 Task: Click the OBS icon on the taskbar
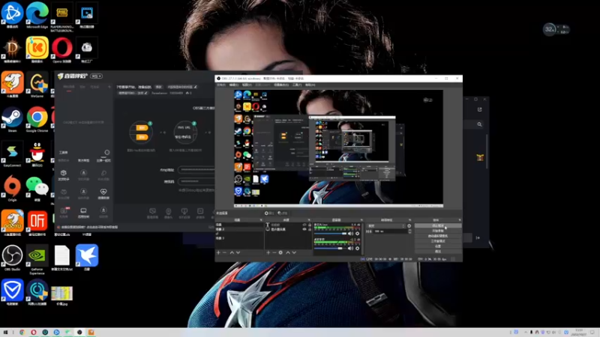[79, 332]
